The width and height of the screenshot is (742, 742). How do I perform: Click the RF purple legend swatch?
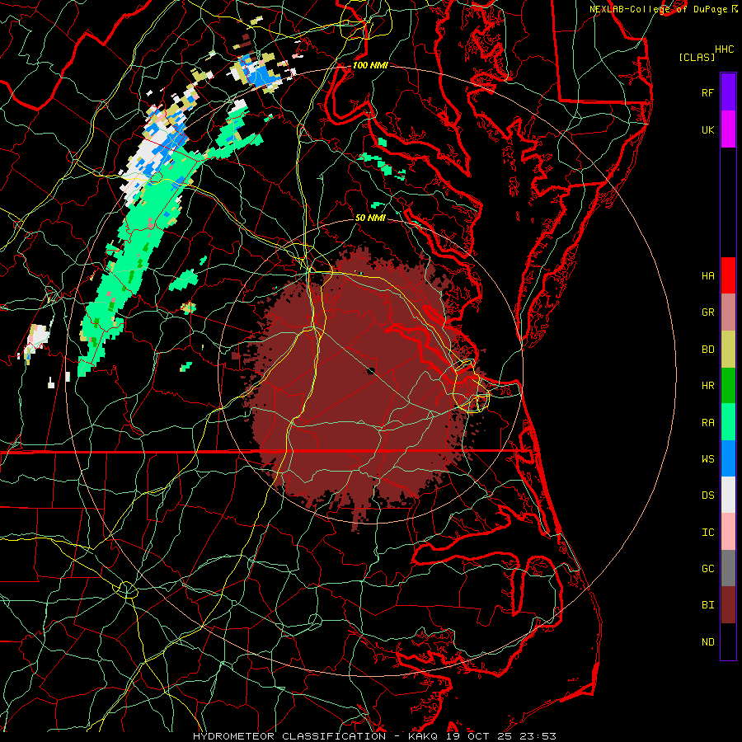coord(728,92)
